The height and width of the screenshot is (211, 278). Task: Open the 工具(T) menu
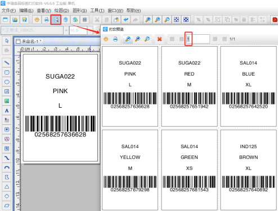pos(97,11)
